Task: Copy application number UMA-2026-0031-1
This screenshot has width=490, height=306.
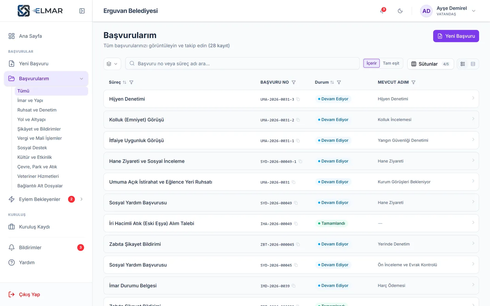Action: pyautogui.click(x=298, y=141)
